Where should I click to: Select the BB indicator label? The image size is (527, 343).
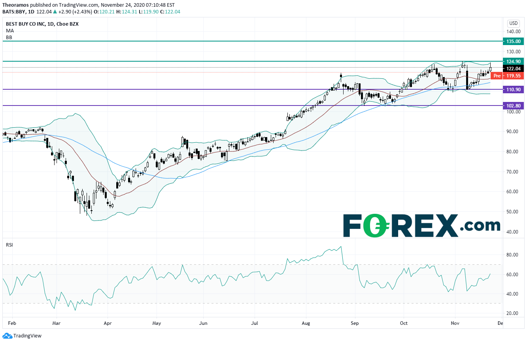tap(9, 37)
